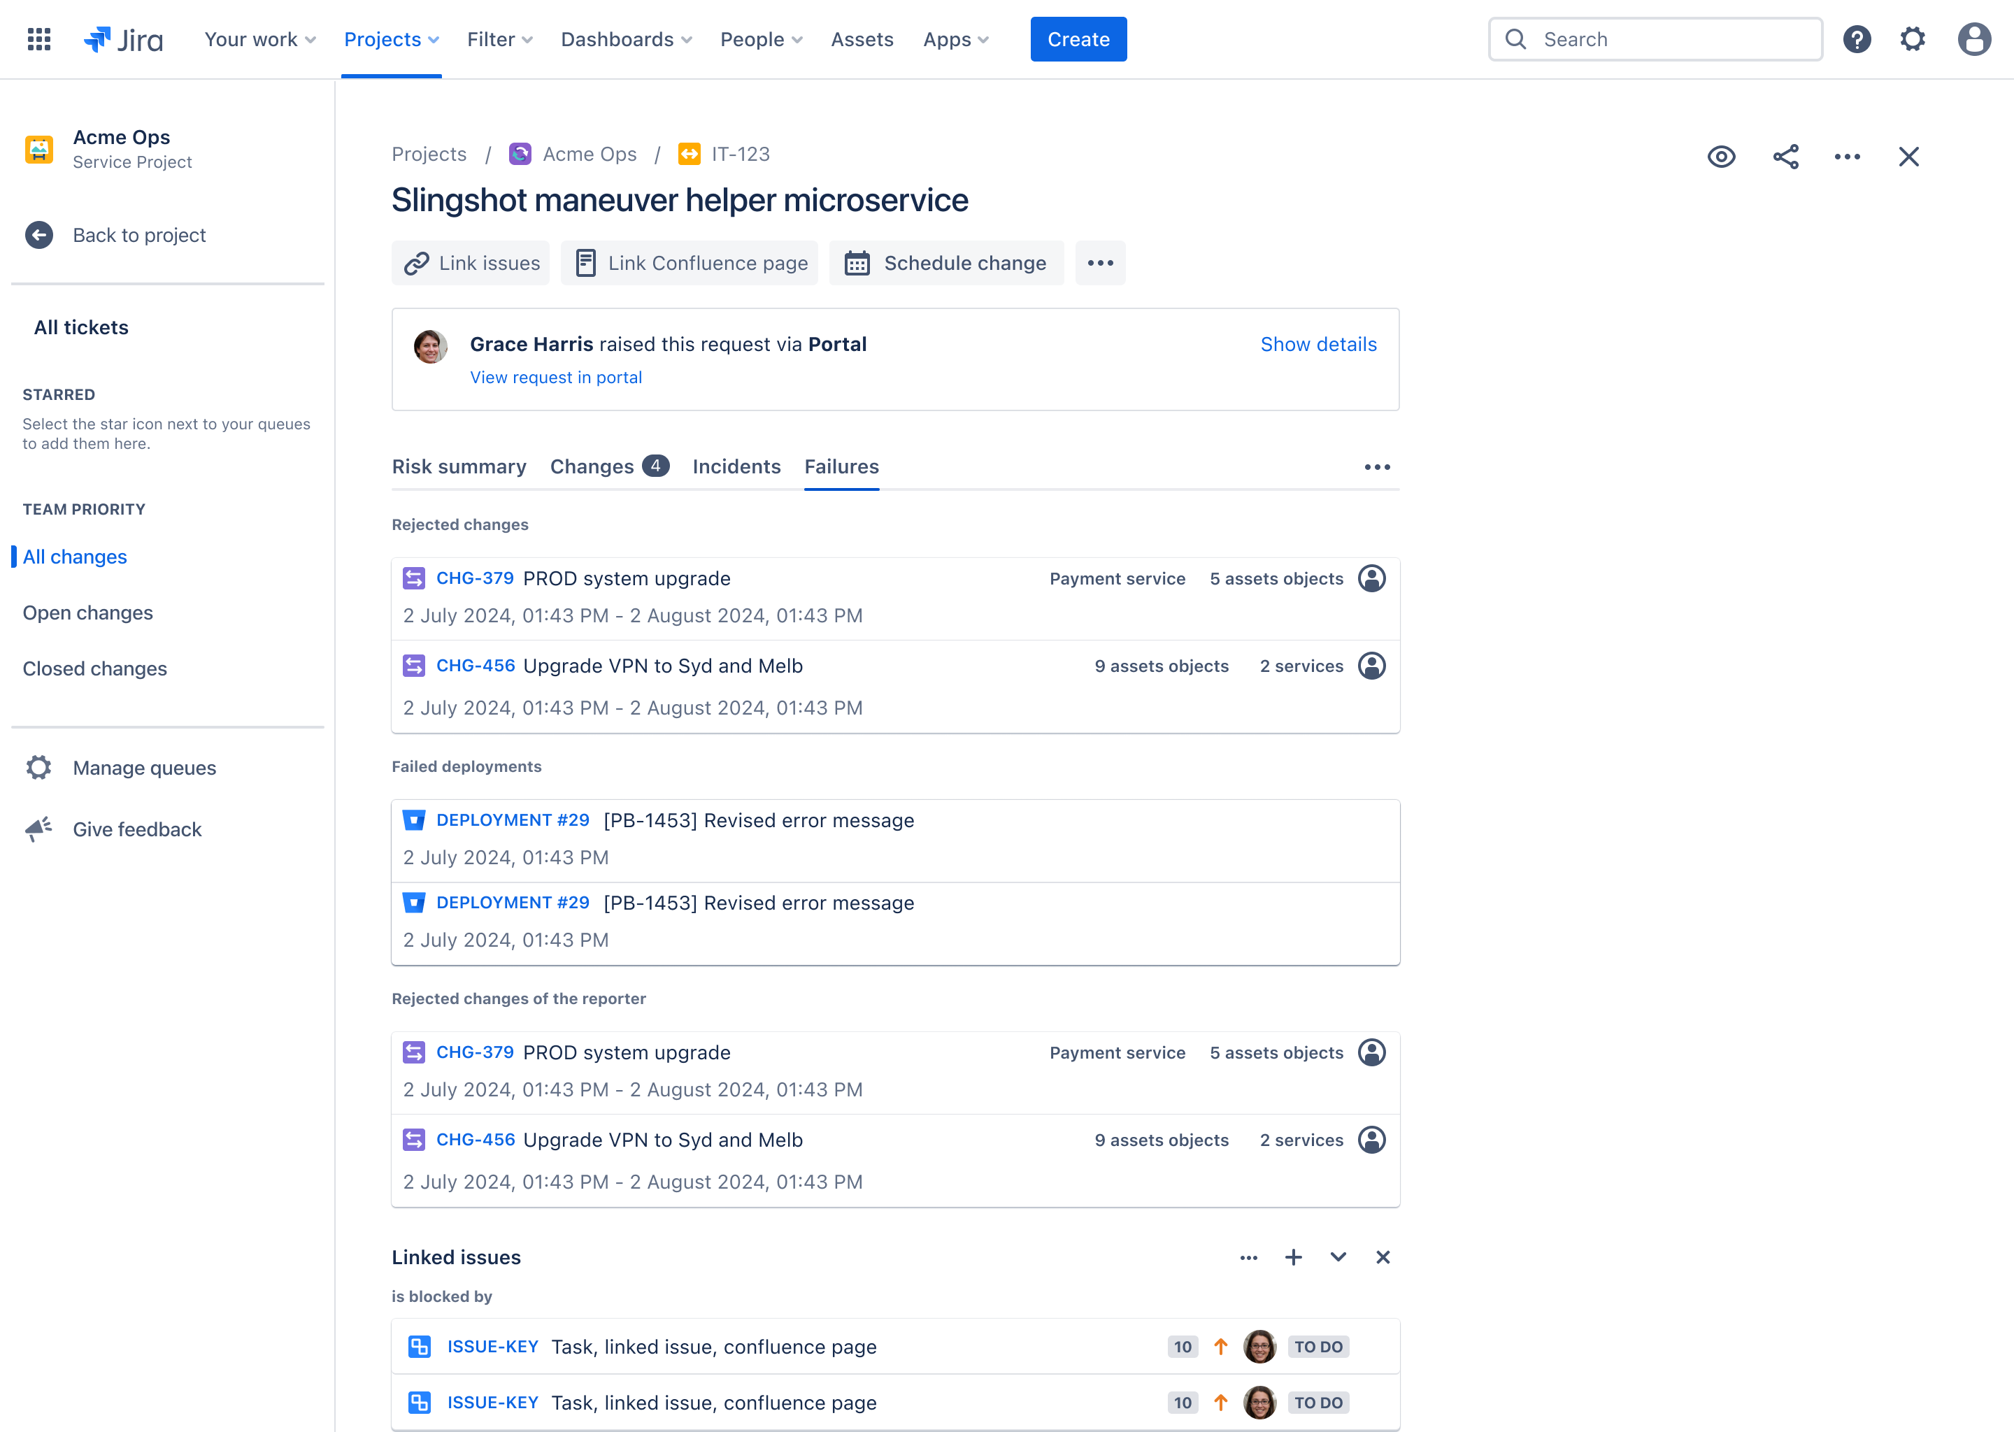Open View request in portal link

(x=555, y=378)
